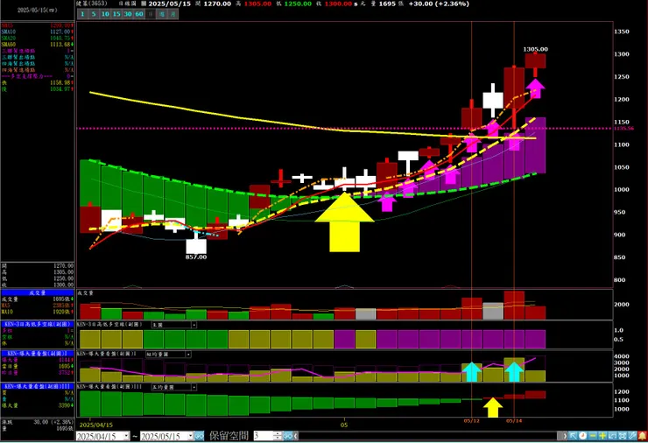Click the SMA10 legend row
Screen dimensions: 648x443
click(x=37, y=32)
